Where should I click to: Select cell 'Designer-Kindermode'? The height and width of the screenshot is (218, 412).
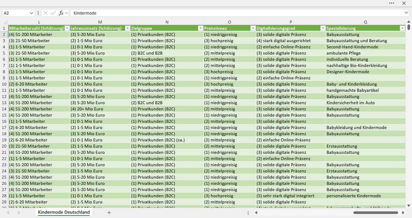(x=366, y=72)
